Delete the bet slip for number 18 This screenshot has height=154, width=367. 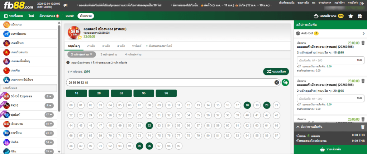pyautogui.click(x=363, y=43)
